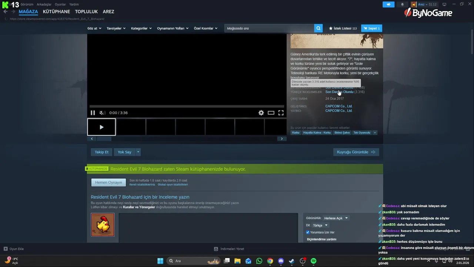Enter fullscreen on the video player
This screenshot has height=267, width=474.
point(281,113)
